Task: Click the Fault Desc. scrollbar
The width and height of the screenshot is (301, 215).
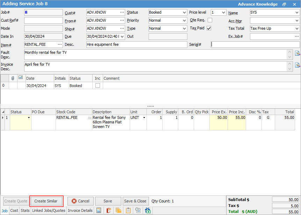Action: pos(289,54)
